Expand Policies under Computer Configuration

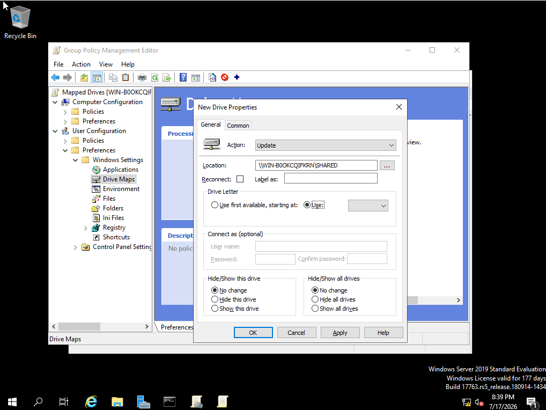pyautogui.click(x=65, y=112)
